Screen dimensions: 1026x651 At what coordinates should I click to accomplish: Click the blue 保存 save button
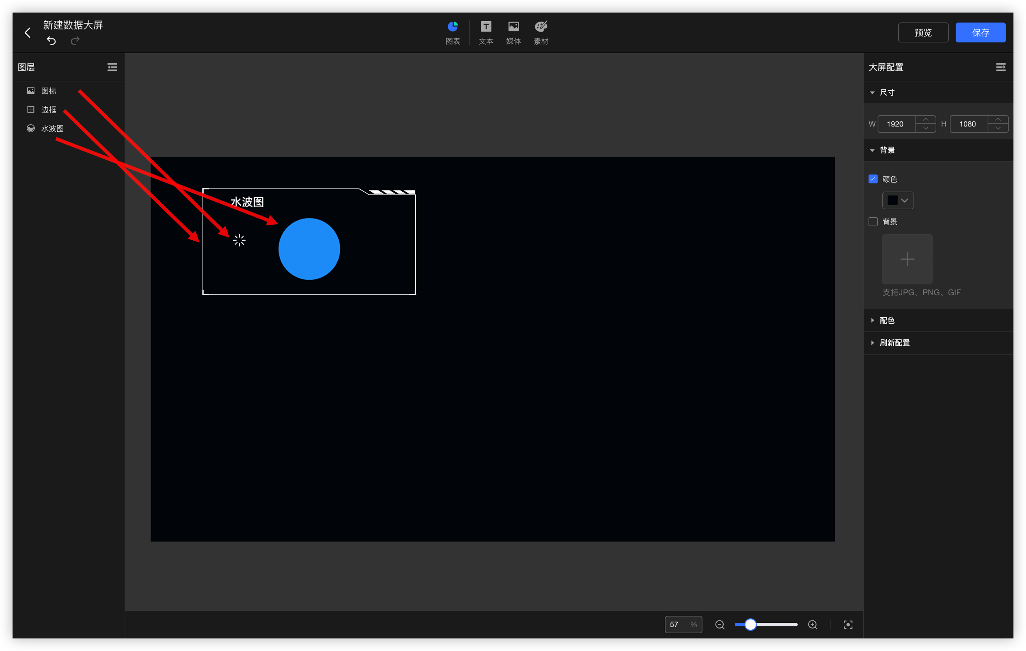980,32
